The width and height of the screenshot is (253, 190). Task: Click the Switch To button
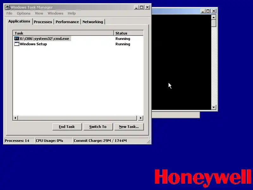click(98, 127)
